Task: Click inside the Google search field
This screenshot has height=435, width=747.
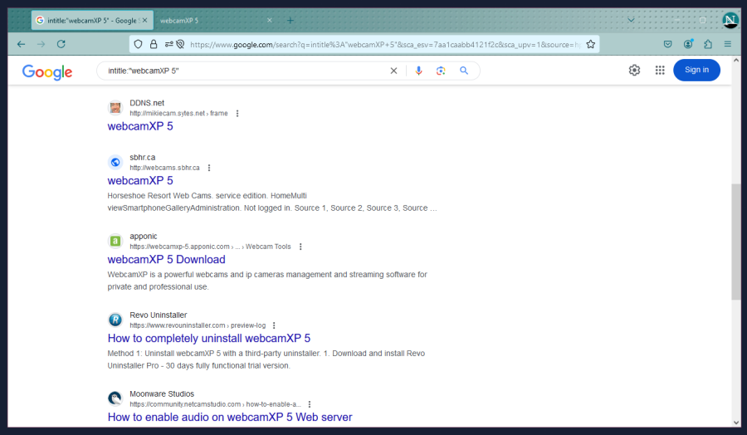Action: tap(241, 71)
